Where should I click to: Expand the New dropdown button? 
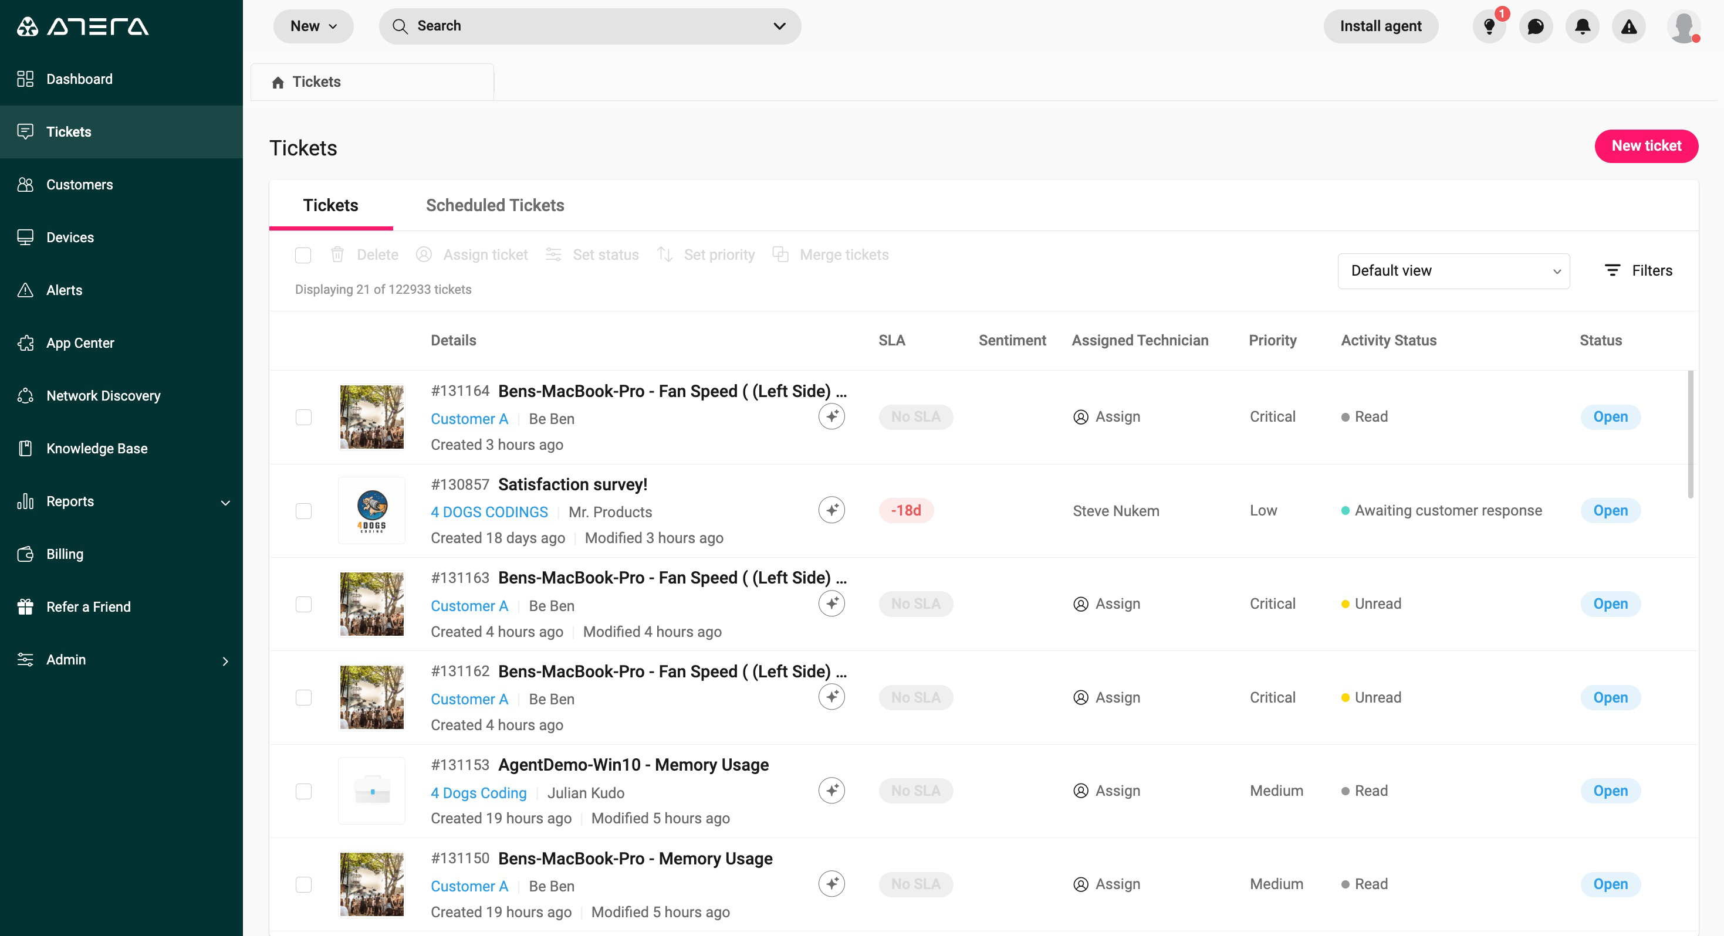coord(313,26)
